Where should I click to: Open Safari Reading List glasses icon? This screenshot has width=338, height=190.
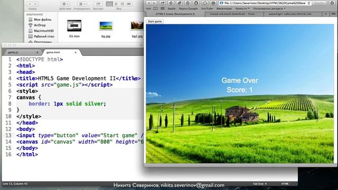tap(148, 8)
